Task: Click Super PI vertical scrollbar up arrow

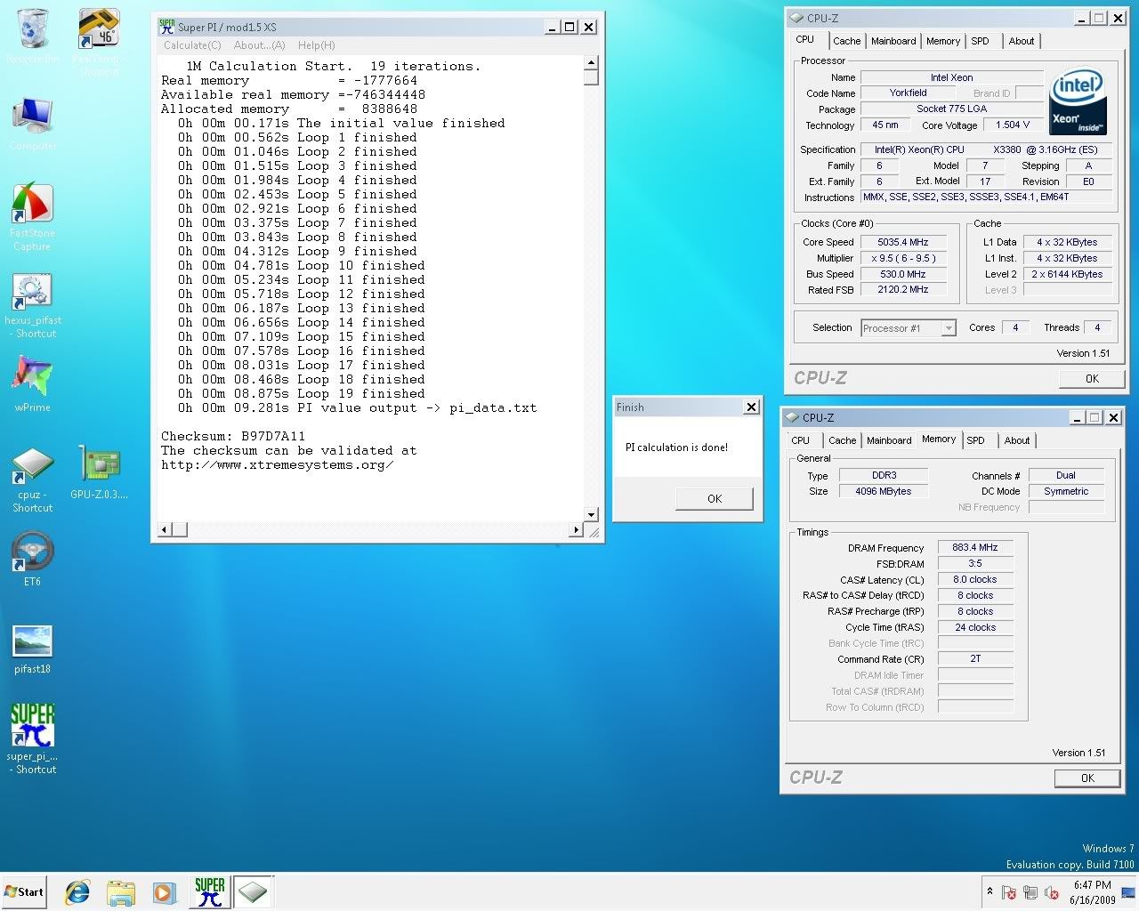Action: click(592, 63)
